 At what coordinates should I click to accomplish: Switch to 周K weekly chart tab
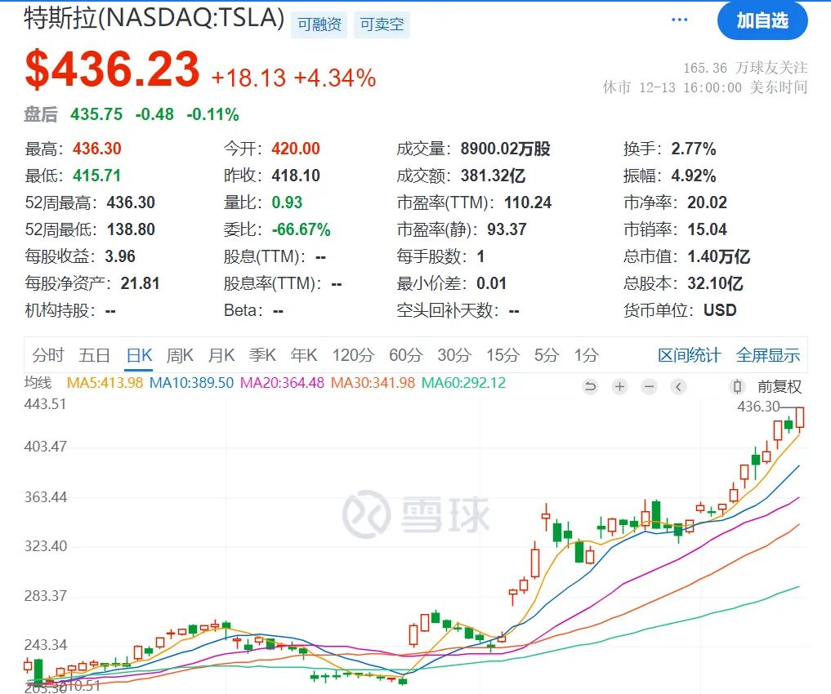(x=180, y=355)
